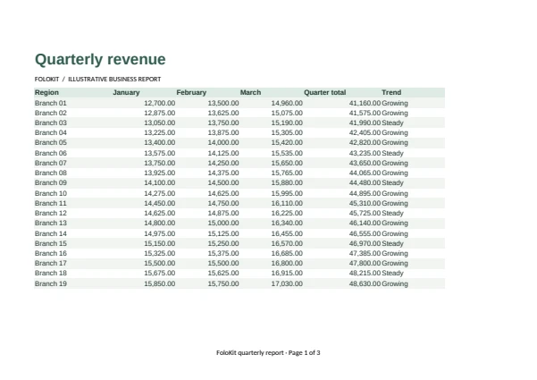Click the January value 12,700.00
The height and width of the screenshot is (380, 537).
160,103
